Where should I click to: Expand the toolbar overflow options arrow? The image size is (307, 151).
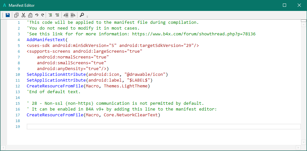[87, 16]
